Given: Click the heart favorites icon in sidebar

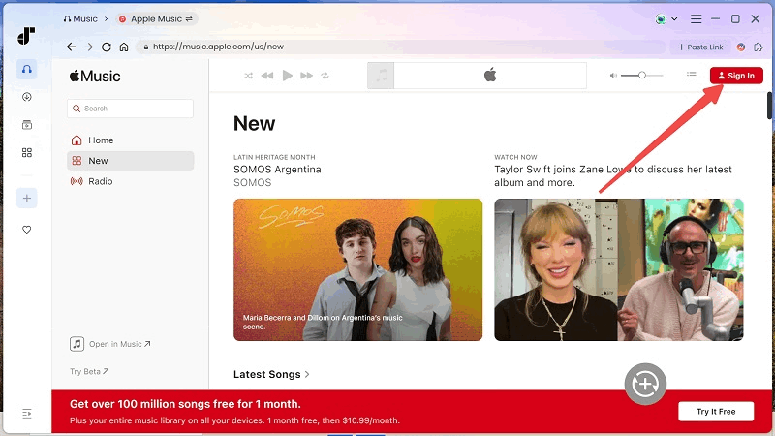Looking at the screenshot, I should (x=27, y=230).
